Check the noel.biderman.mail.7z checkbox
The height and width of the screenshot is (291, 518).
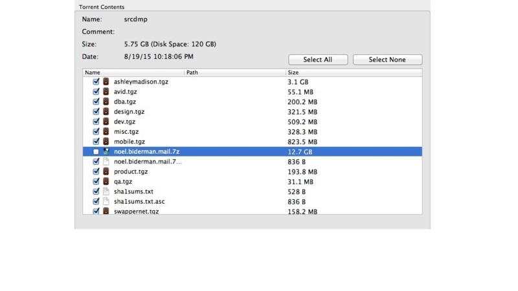pos(96,151)
